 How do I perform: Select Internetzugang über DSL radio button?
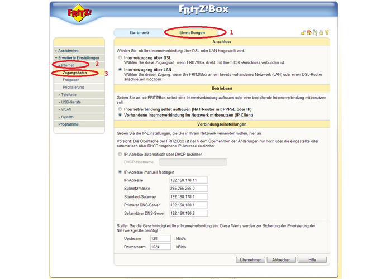click(x=119, y=57)
